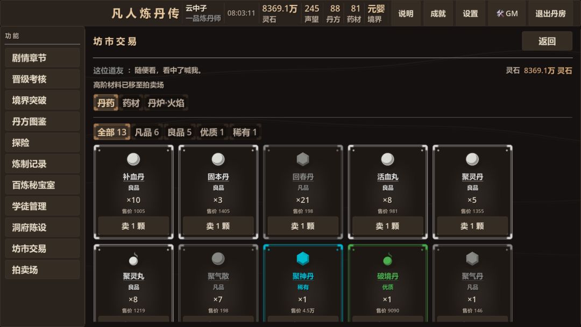Click the 补血丹 pill icon
The width and height of the screenshot is (581, 327).
[x=133, y=159]
